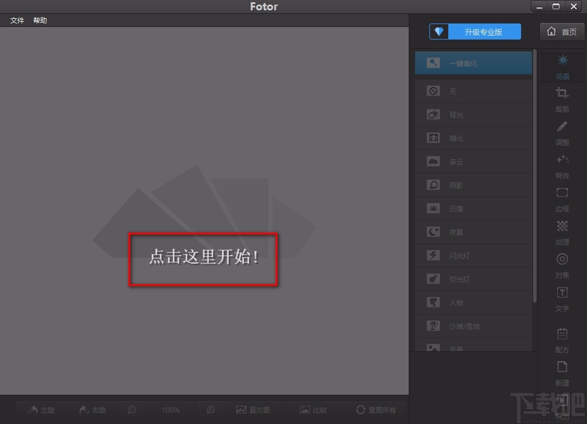Toggle the Compare (比较) view

(x=313, y=410)
